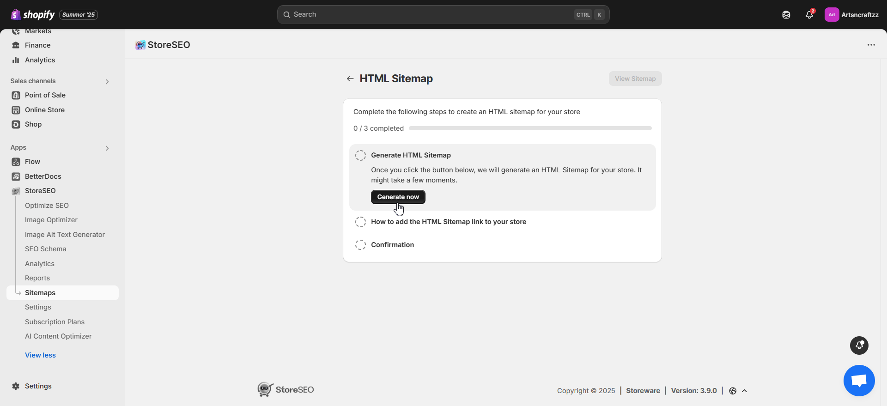Click the Copyright © 2025 text
Viewport: 887px width, 406px height.
586,391
